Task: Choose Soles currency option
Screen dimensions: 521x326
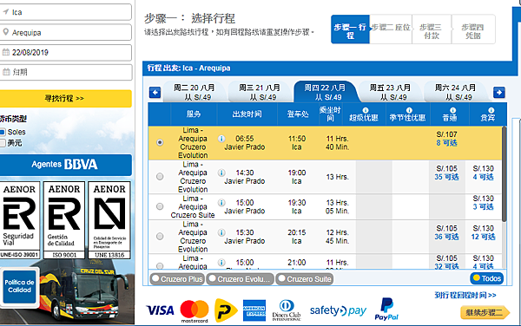Action: [x=3, y=132]
